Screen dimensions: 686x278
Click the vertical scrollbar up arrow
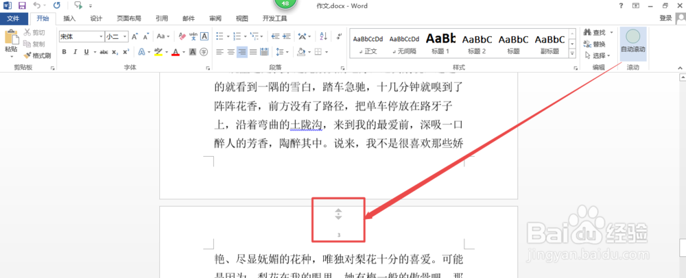click(x=682, y=77)
